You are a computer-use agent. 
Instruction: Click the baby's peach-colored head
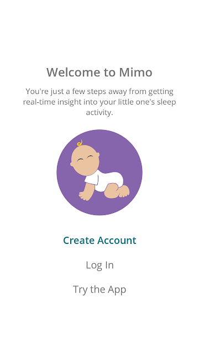coord(85,160)
